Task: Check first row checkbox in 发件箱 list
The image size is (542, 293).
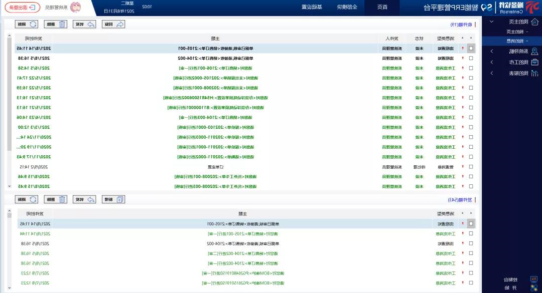Action: [x=470, y=223]
